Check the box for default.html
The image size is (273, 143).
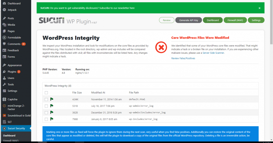click(x=46, y=99)
